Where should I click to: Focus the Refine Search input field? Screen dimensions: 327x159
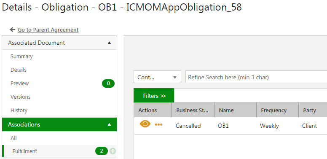click(x=256, y=77)
